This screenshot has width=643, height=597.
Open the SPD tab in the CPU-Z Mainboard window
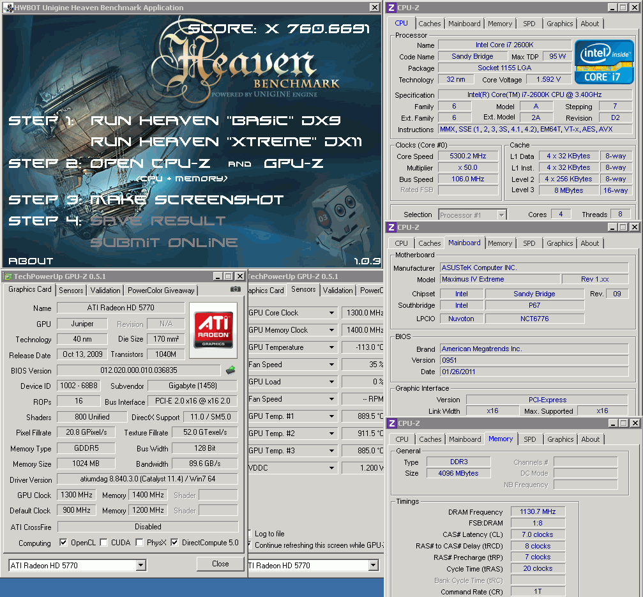[x=529, y=243]
